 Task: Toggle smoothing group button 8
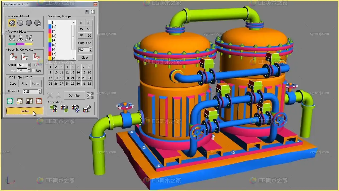pos(89,67)
